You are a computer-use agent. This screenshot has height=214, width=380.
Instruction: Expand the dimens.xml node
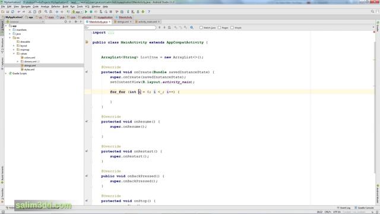[18, 61]
